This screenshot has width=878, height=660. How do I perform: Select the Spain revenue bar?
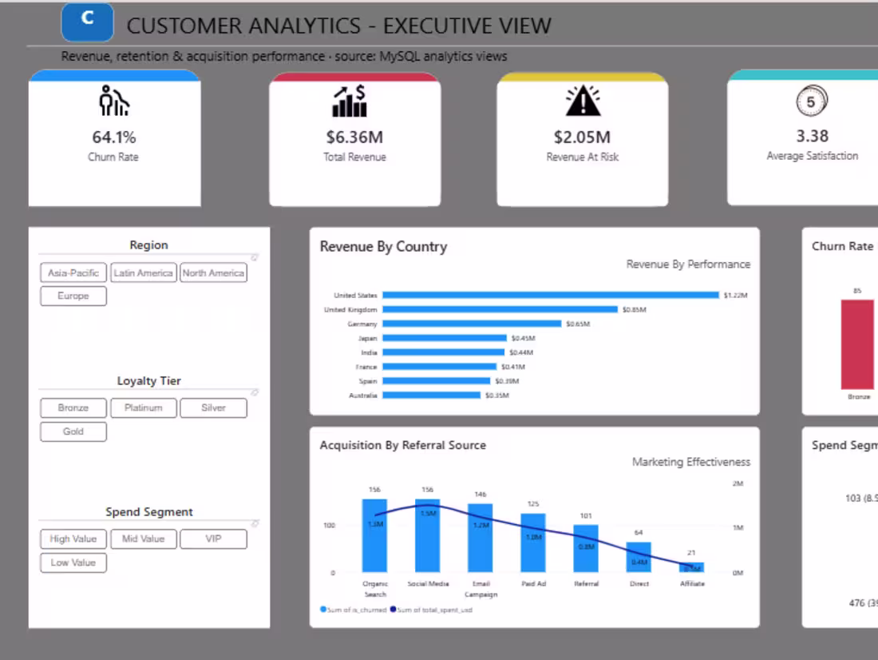tap(436, 381)
